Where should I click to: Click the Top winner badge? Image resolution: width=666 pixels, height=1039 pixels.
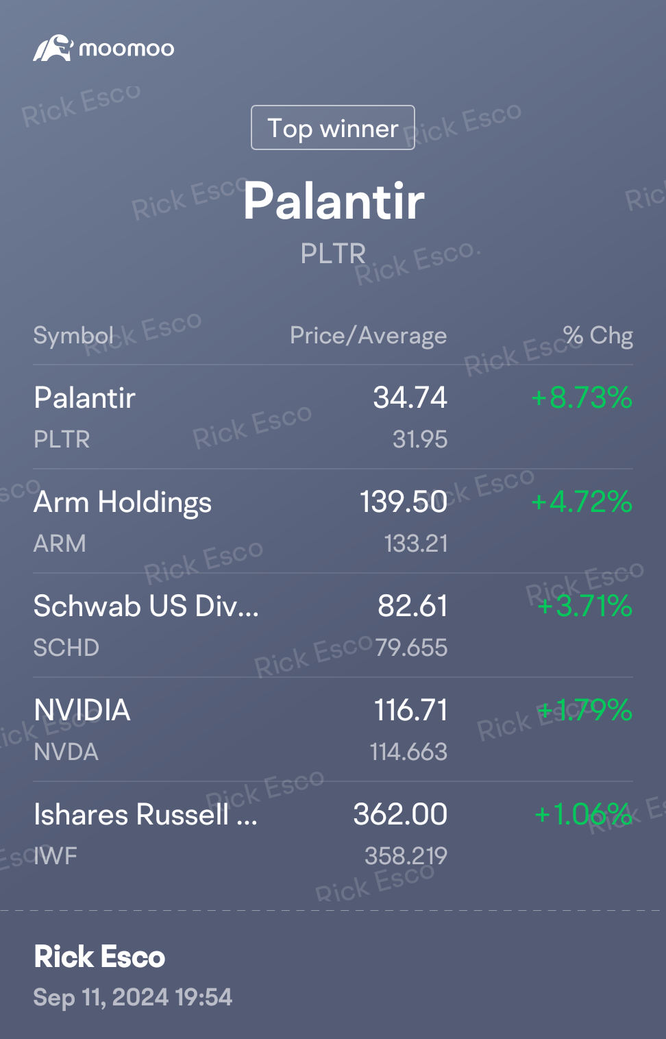click(x=333, y=127)
